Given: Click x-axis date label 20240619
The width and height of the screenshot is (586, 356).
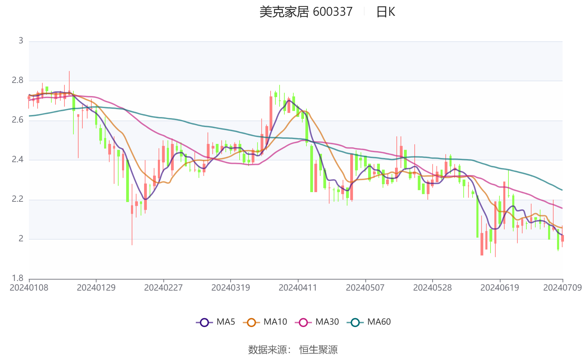Looking at the screenshot, I should pos(499,288).
